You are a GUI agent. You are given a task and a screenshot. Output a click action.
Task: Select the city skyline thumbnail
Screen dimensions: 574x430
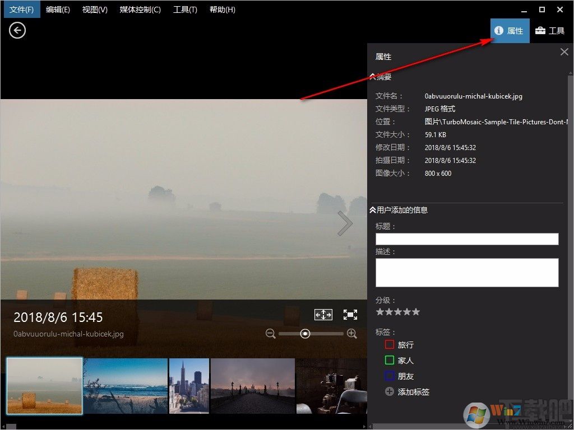189,386
